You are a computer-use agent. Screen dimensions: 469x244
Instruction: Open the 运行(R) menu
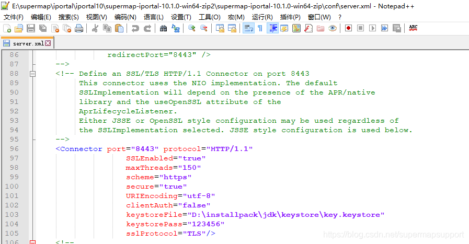point(262,17)
